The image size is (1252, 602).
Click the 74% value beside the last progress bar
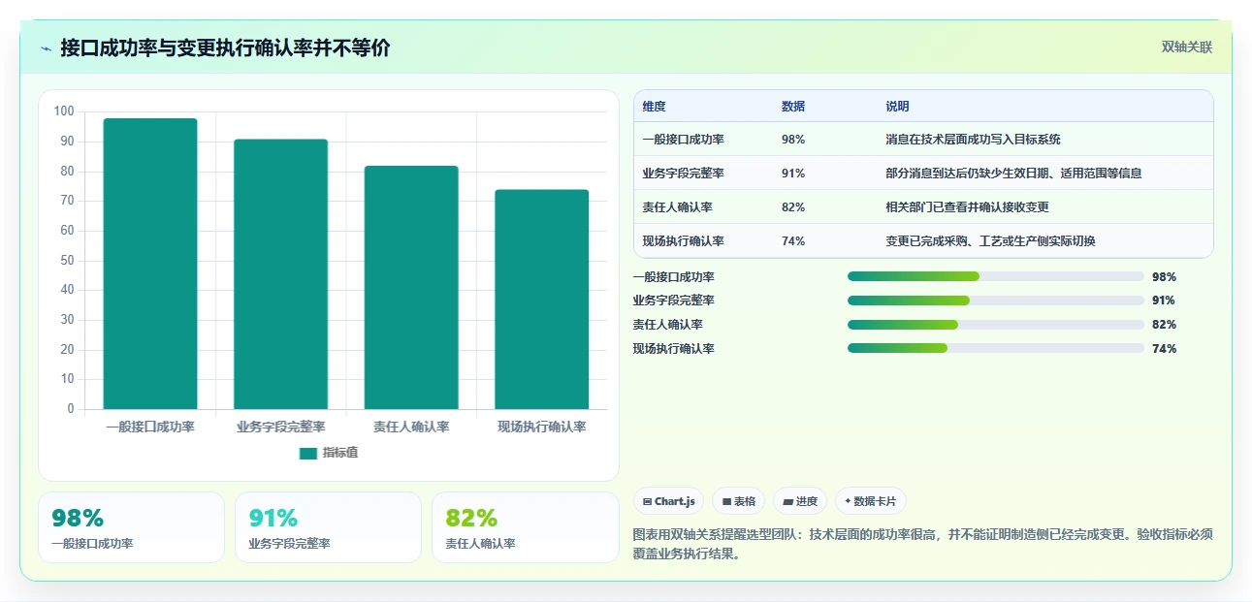click(1164, 348)
